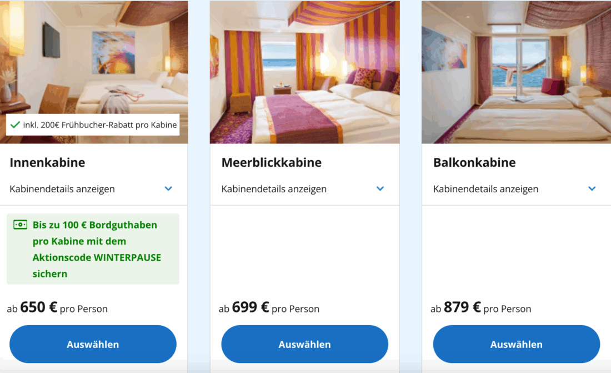This screenshot has height=373, width=611.
Task: Click the Innenkabine heading
Action: coord(47,163)
